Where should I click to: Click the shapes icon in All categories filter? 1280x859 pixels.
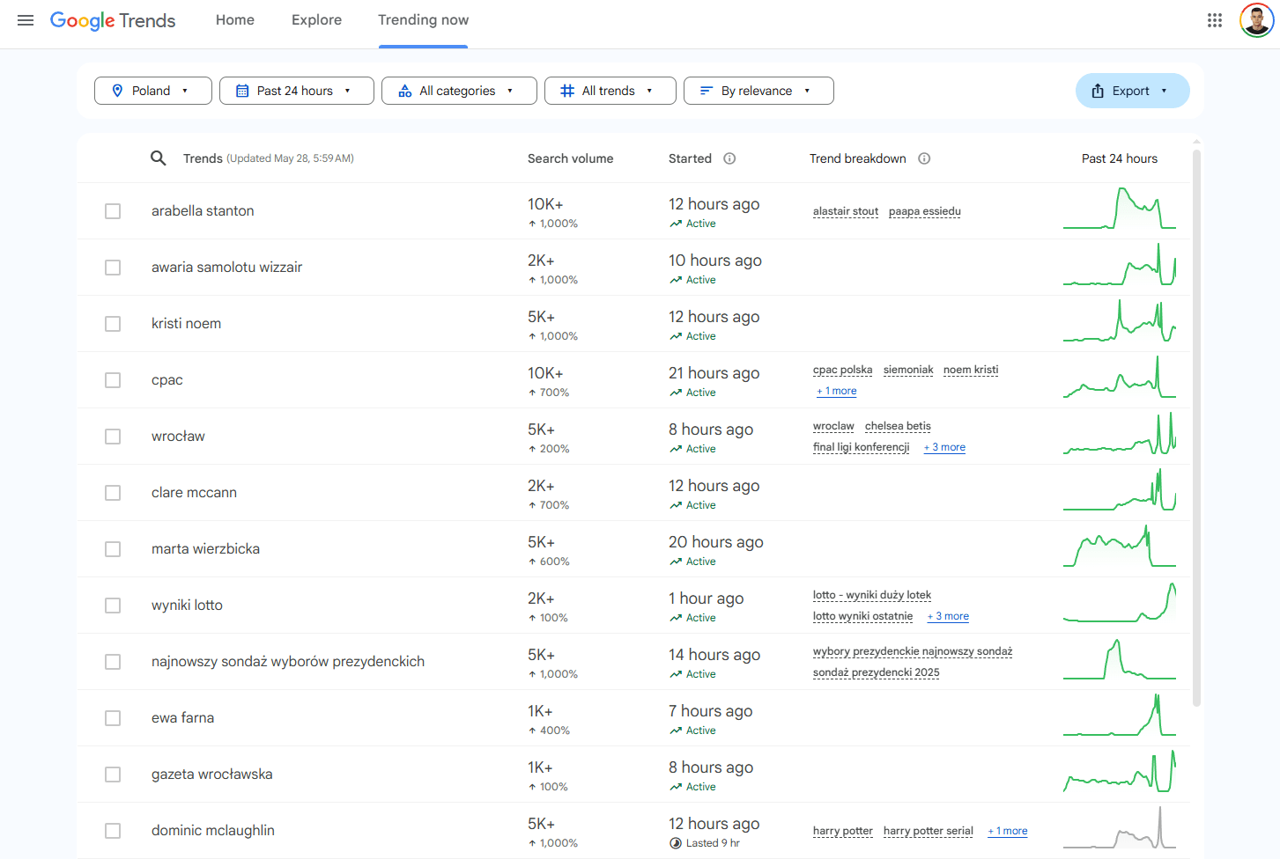click(405, 91)
